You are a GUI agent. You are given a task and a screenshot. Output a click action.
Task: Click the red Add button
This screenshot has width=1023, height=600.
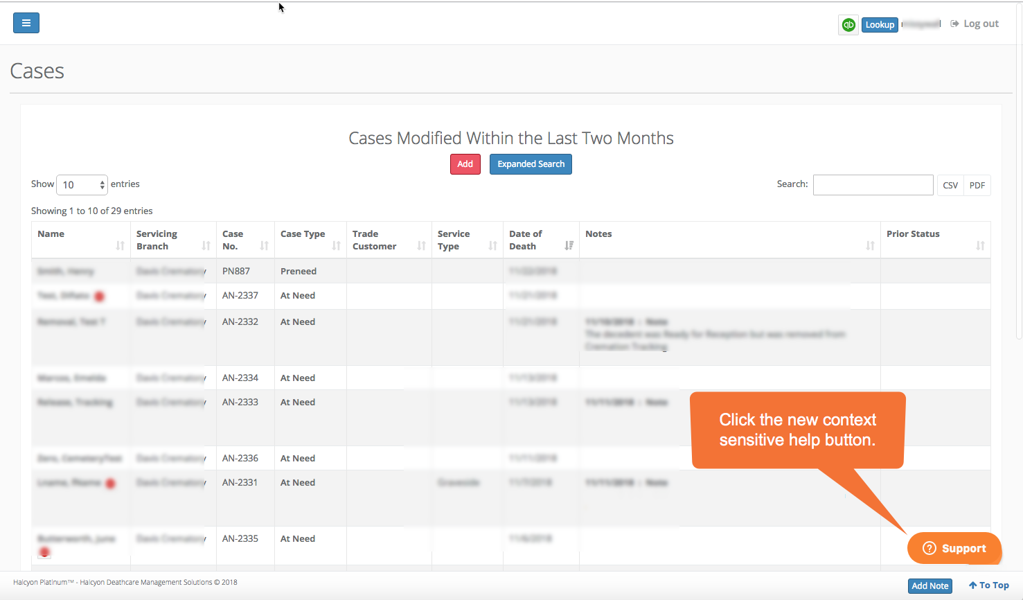coord(465,164)
